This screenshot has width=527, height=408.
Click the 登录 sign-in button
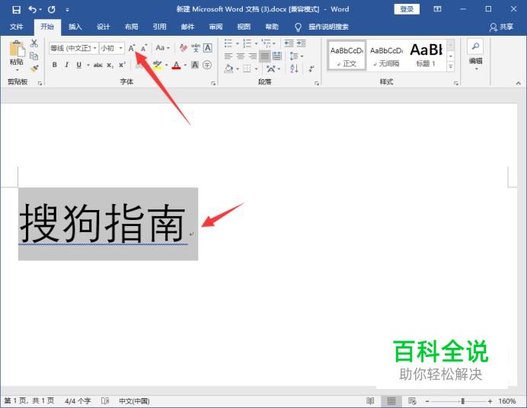[407, 9]
